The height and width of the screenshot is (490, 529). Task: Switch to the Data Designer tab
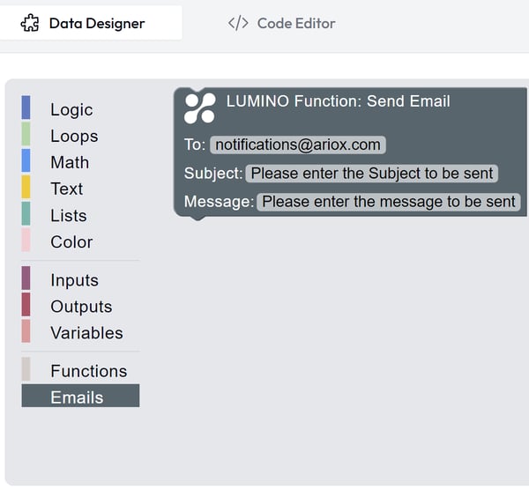[91, 23]
